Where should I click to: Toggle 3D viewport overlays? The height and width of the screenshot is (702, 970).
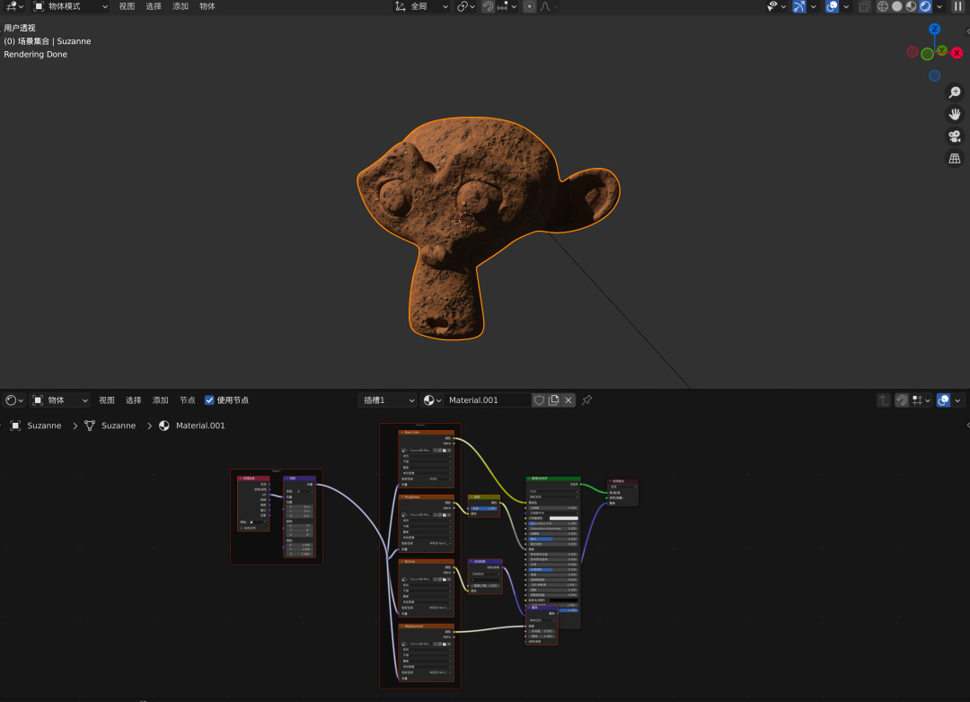pos(832,6)
